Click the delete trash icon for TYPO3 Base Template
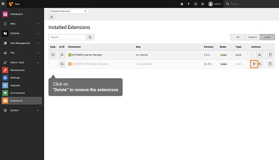The height and width of the screenshot is (160, 279). 254,64
